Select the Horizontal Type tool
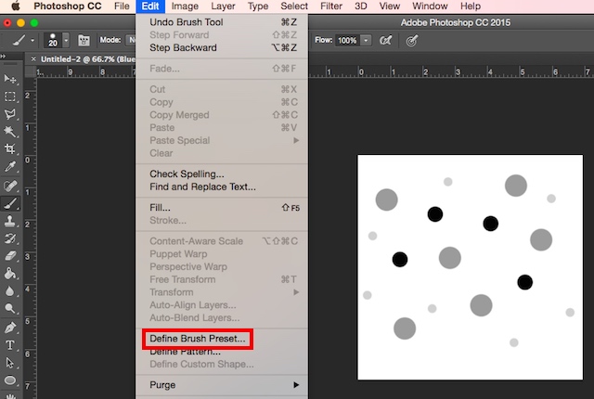This screenshot has width=594, height=399. point(11,344)
